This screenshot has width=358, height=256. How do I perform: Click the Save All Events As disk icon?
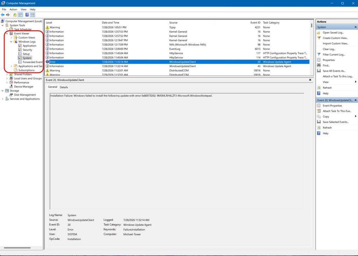[x=319, y=71]
